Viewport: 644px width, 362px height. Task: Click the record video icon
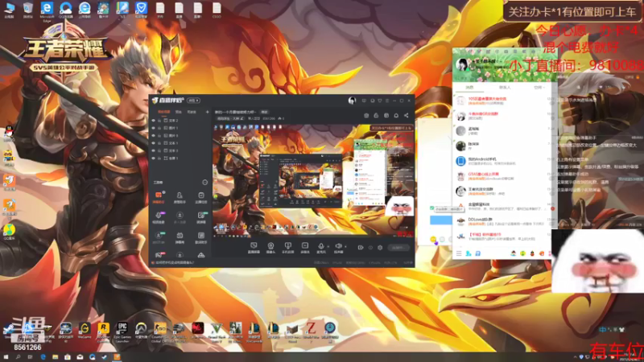361,248
